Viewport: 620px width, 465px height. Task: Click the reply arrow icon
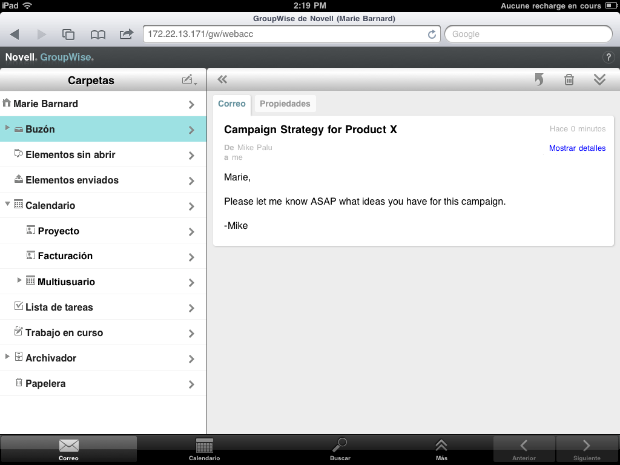click(x=539, y=79)
